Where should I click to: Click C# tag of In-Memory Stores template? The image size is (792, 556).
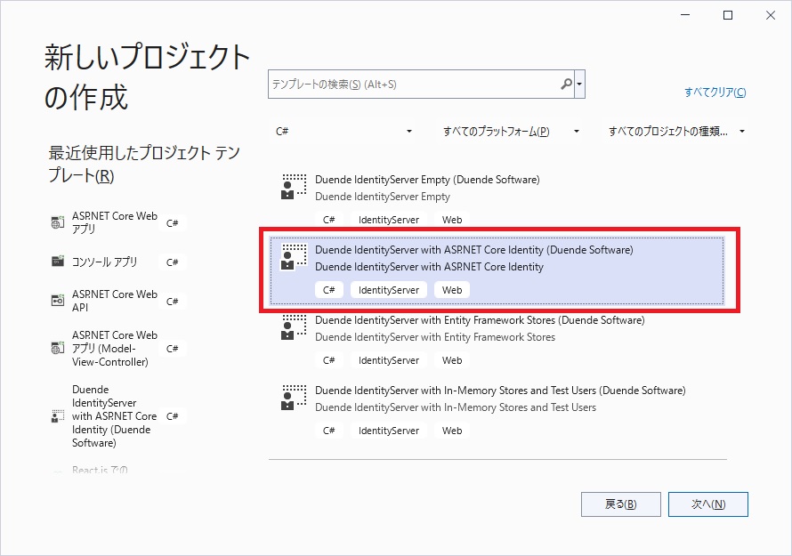click(329, 431)
